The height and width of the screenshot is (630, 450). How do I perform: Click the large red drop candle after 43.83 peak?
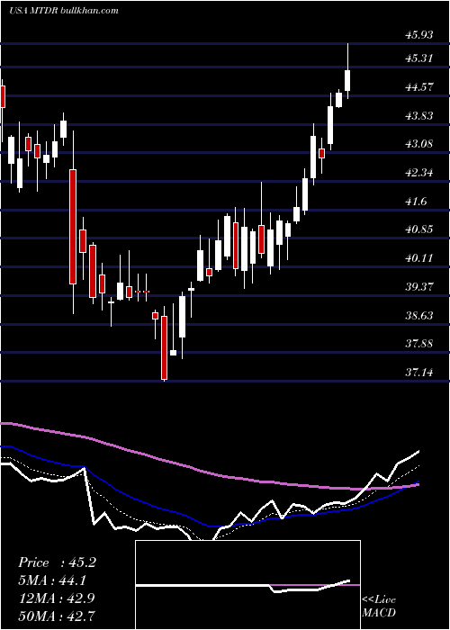pyautogui.click(x=73, y=222)
